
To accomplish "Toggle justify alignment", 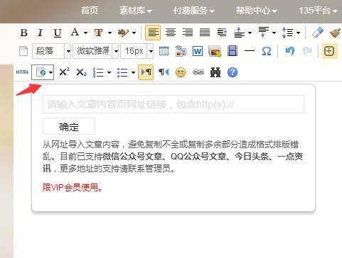I will (x=205, y=33).
